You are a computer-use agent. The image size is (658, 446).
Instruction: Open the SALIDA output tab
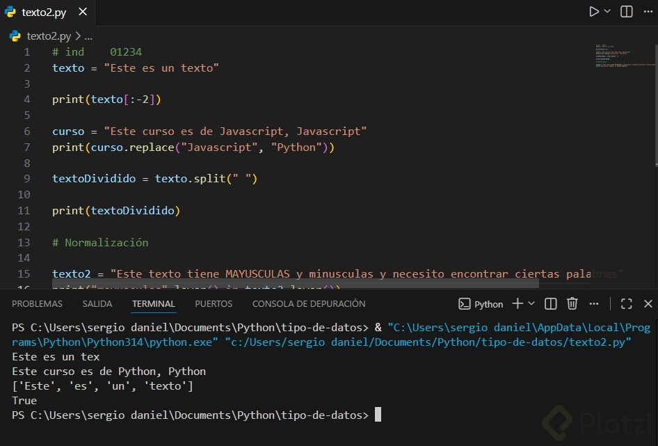(x=97, y=304)
